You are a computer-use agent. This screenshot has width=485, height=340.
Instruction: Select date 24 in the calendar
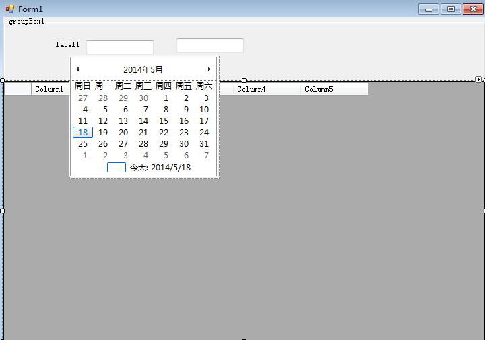tap(204, 132)
